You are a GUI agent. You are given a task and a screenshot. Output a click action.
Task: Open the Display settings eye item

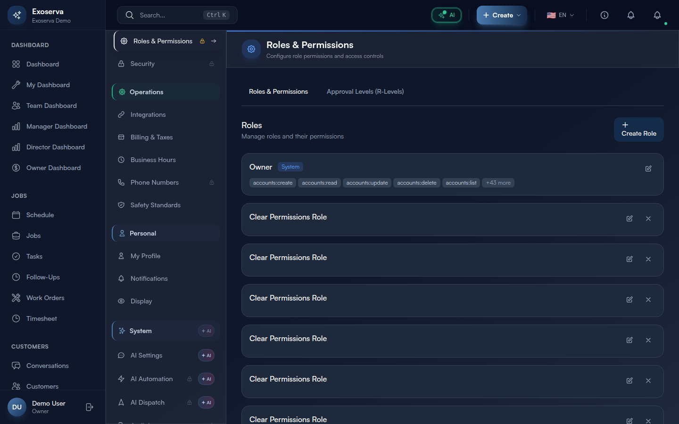141,301
